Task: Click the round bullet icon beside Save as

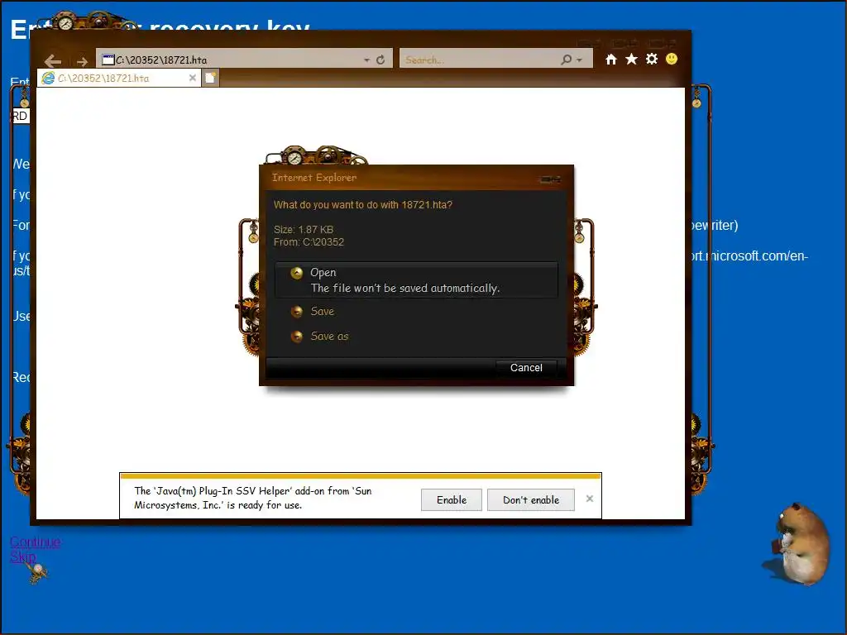Action: (297, 337)
